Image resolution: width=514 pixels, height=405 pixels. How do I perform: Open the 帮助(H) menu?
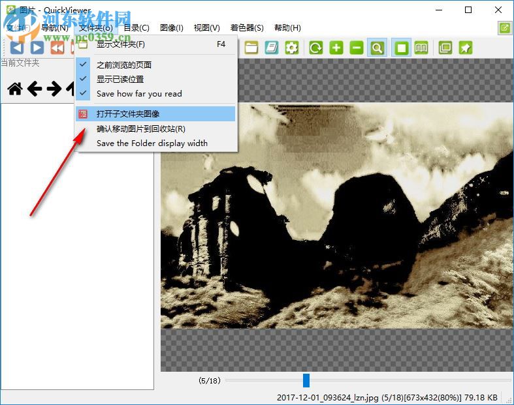[287, 28]
